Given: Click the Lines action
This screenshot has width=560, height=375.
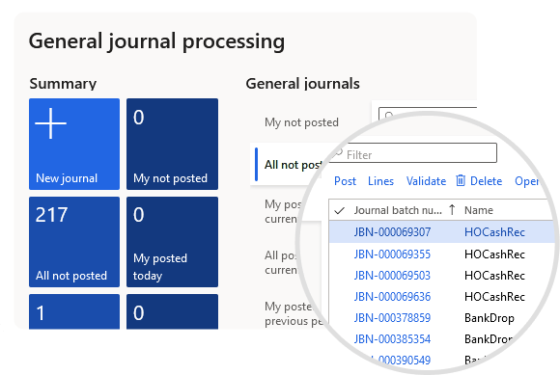Looking at the screenshot, I should click(x=380, y=181).
